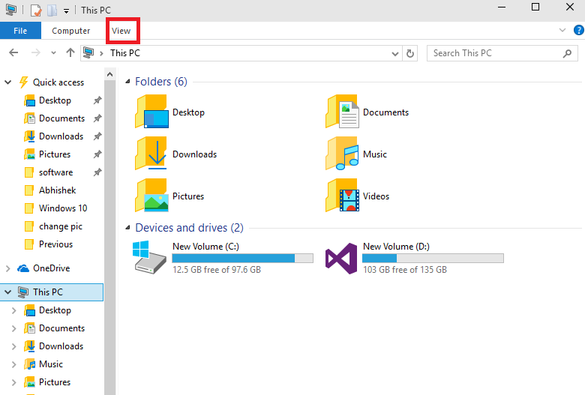Click the Back navigation arrow
Screen dimensions: 585x395
pos(13,53)
